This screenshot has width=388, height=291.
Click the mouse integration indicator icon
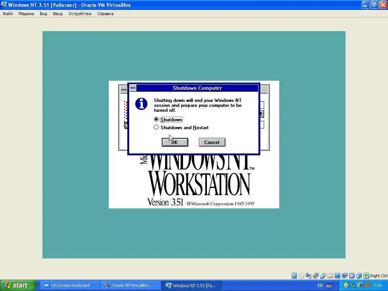359,276
